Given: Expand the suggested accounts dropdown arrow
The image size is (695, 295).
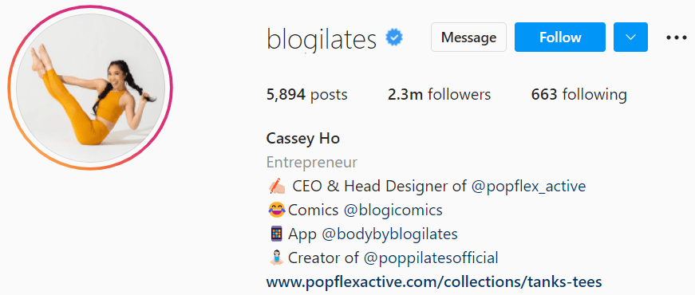Looking at the screenshot, I should 630,37.
